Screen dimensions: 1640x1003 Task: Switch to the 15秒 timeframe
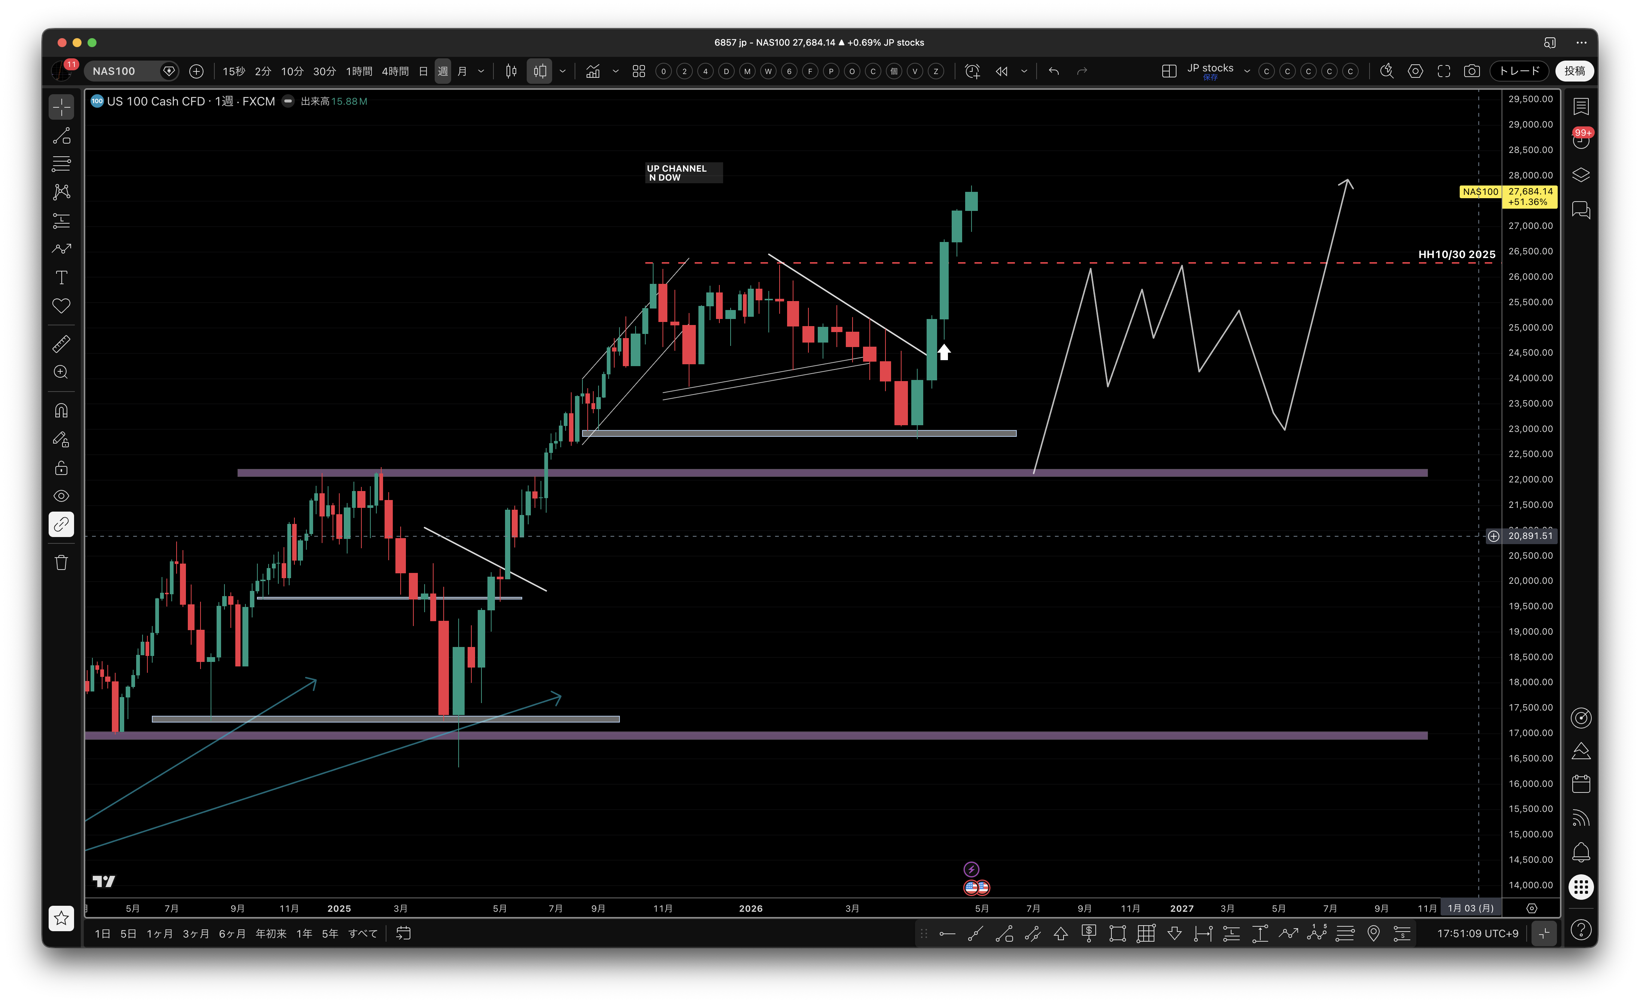click(x=234, y=71)
